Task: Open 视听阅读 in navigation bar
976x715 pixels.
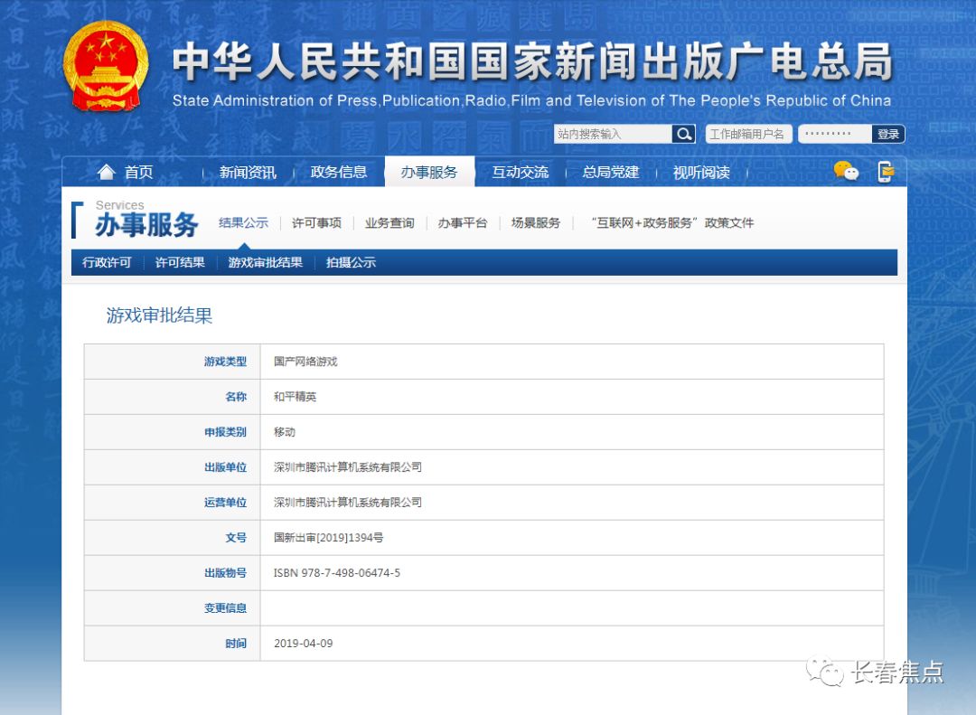Action: click(701, 172)
